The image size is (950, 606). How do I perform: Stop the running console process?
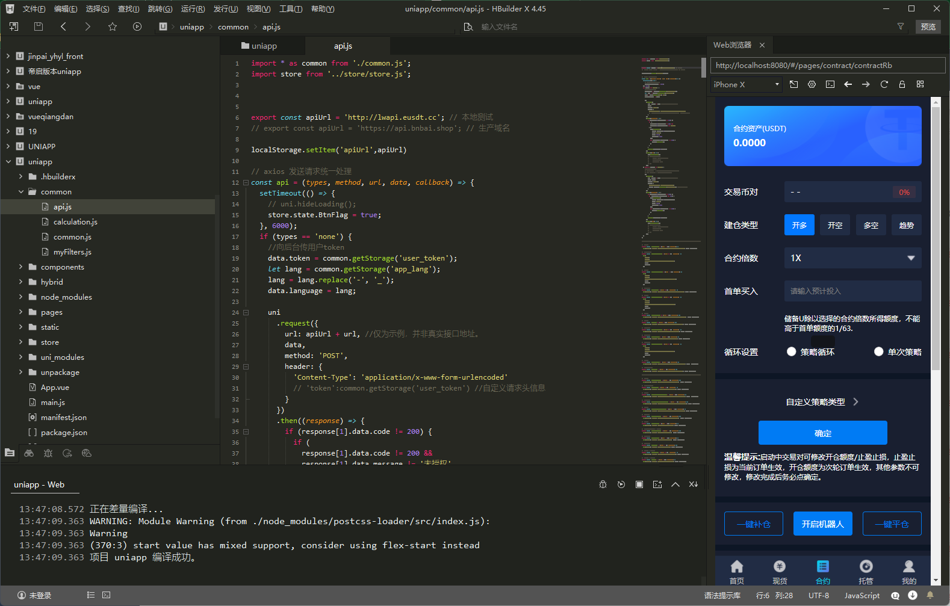tap(639, 484)
